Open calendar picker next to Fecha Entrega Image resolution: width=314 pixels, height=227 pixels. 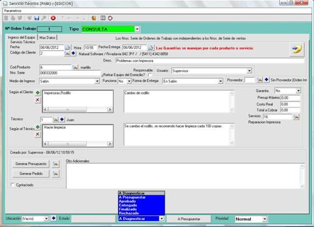pyautogui.click(x=151, y=48)
